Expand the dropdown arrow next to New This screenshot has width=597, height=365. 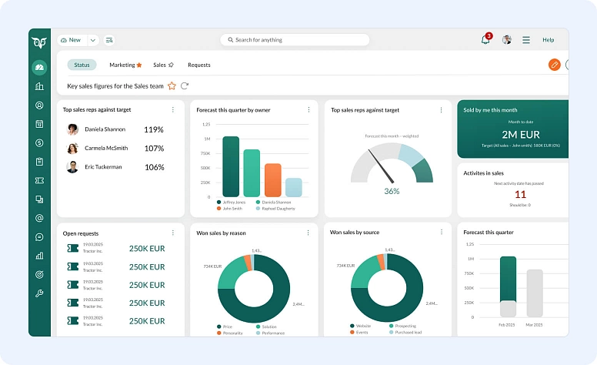[x=93, y=40]
